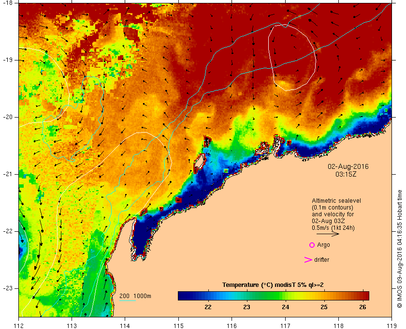Click the color bar value 26

[x=363, y=307]
